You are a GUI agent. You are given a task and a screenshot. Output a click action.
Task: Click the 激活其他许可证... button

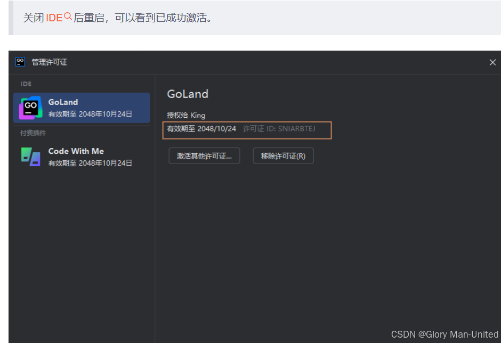point(204,156)
